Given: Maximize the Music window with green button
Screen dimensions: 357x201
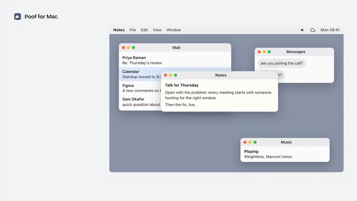Looking at the screenshot, I should [x=255, y=142].
